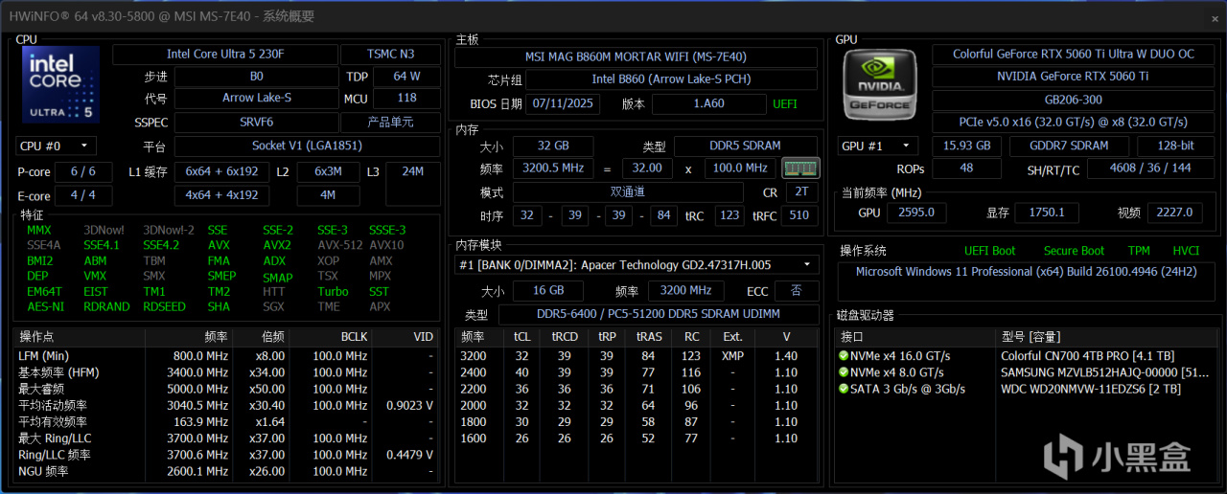Screen dimensions: 1227x494
Task: Click the MCU 118 value
Action: pyautogui.click(x=407, y=98)
